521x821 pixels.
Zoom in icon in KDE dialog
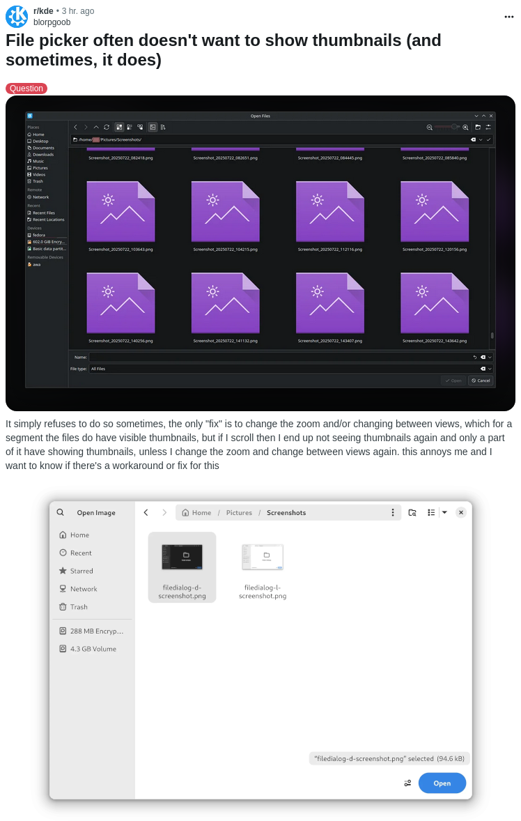coord(465,128)
